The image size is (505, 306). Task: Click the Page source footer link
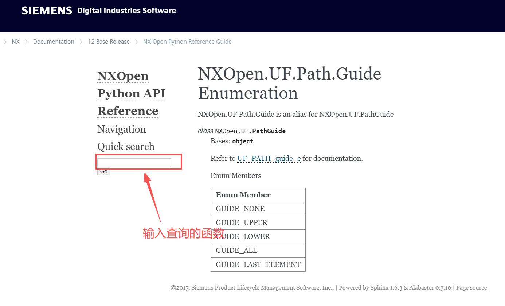coord(471,287)
